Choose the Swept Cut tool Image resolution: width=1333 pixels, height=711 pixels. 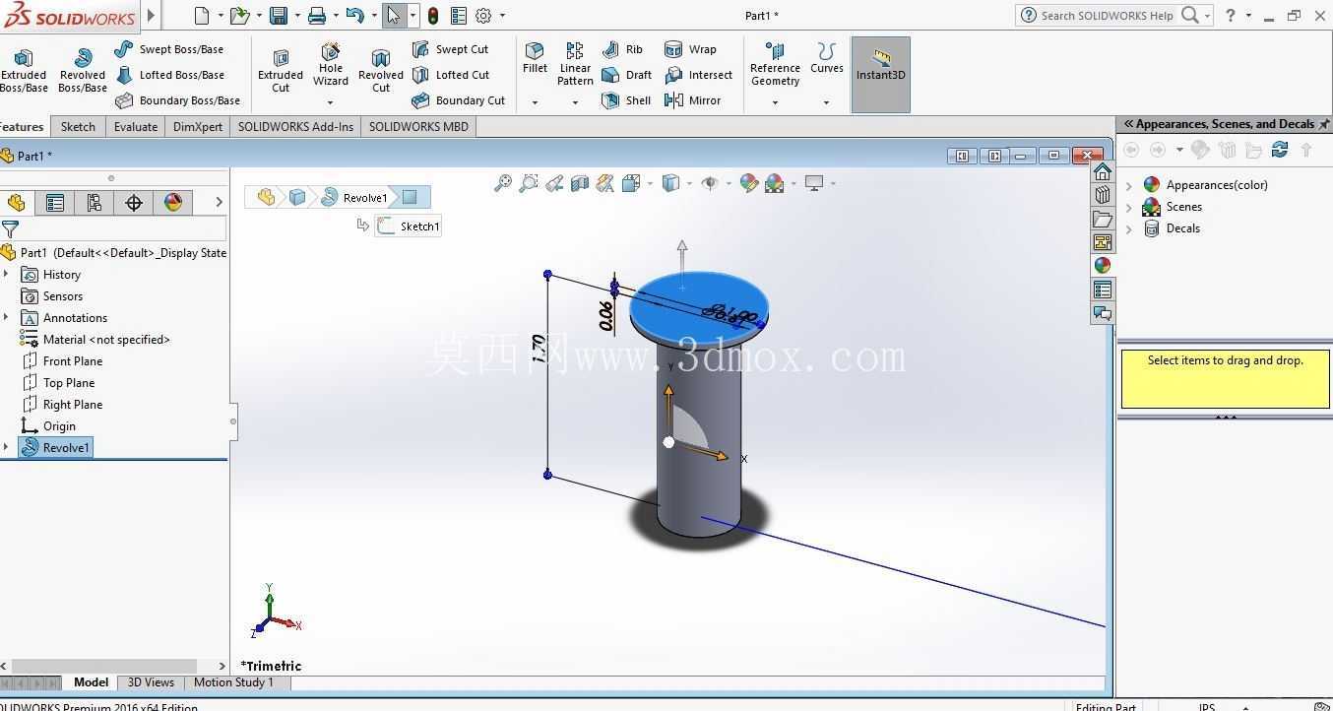pos(450,49)
